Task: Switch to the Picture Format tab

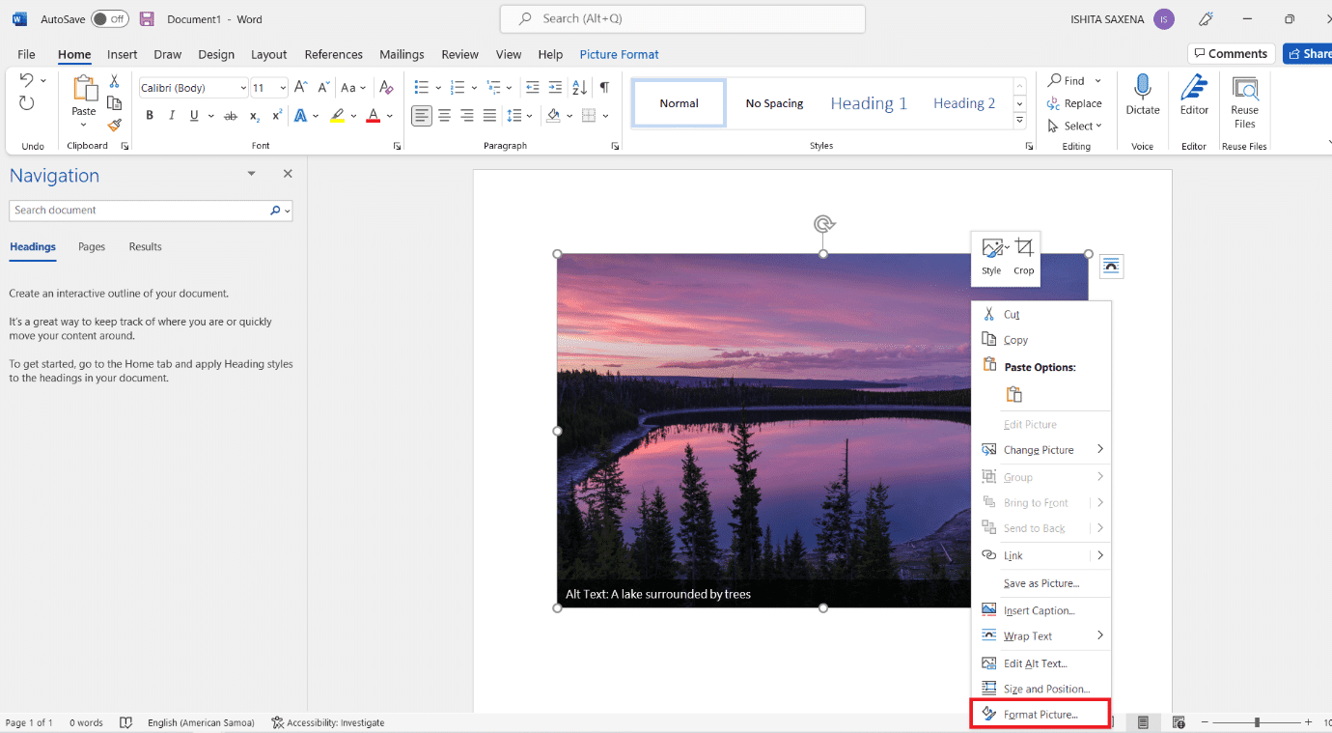Action: [x=619, y=54]
